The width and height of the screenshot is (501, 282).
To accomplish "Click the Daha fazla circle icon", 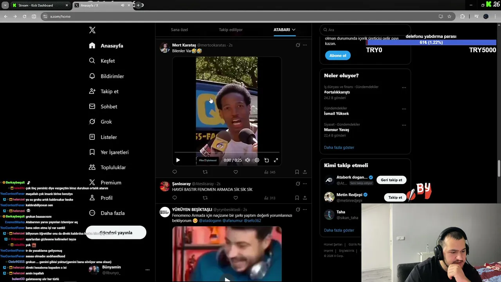I will click(92, 213).
